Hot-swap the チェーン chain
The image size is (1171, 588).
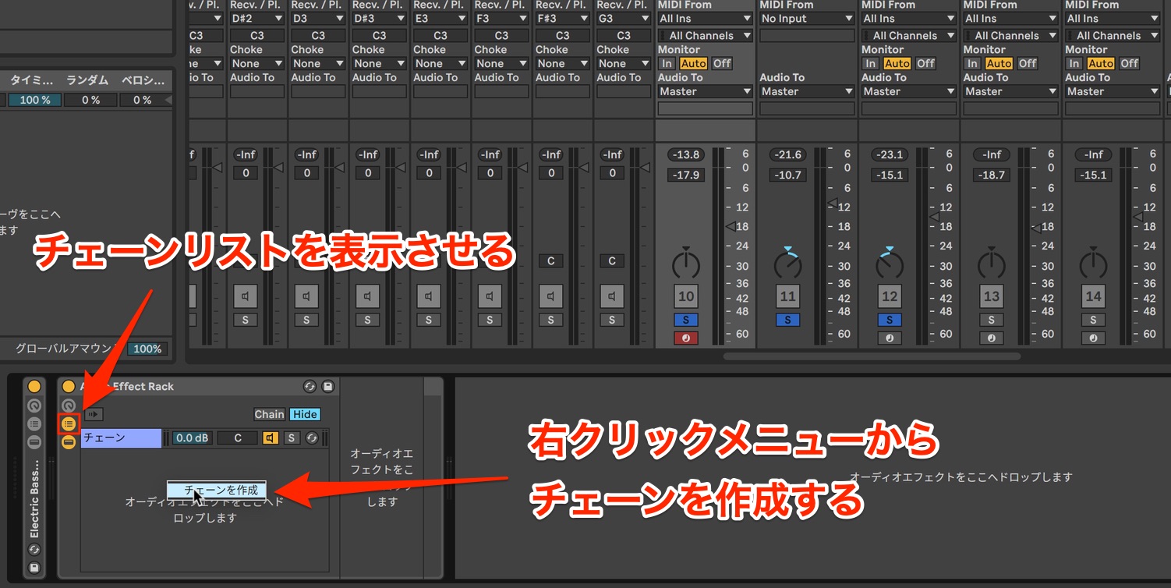[x=312, y=438]
